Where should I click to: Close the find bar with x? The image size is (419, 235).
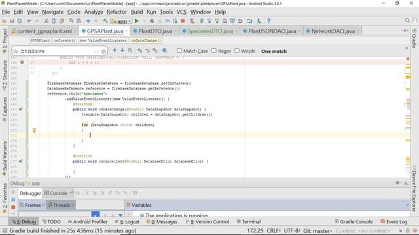point(407,48)
